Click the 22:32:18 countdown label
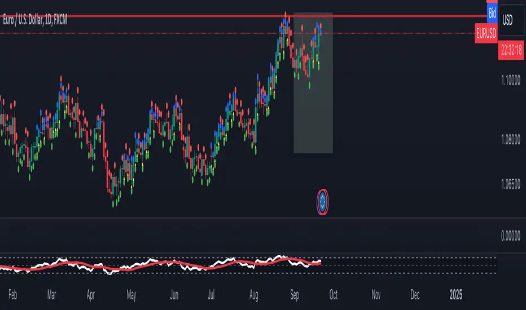 (x=511, y=50)
